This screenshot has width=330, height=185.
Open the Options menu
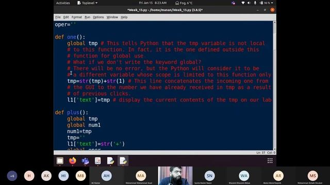[x=98, y=17]
